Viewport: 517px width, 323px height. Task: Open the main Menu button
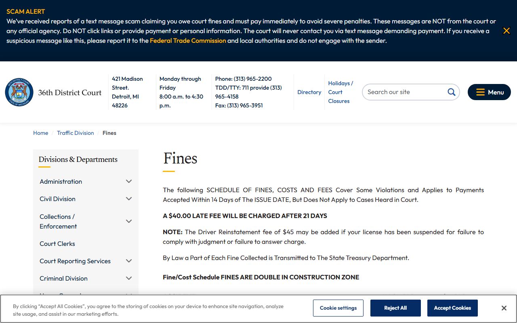point(489,92)
